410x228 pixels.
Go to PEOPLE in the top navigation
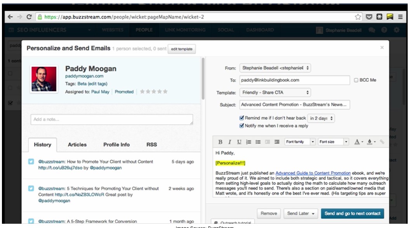click(x=144, y=30)
